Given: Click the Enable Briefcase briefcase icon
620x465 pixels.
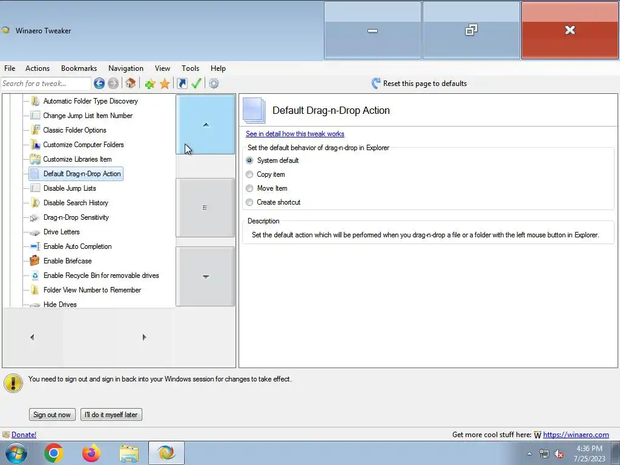Looking at the screenshot, I should [35, 260].
